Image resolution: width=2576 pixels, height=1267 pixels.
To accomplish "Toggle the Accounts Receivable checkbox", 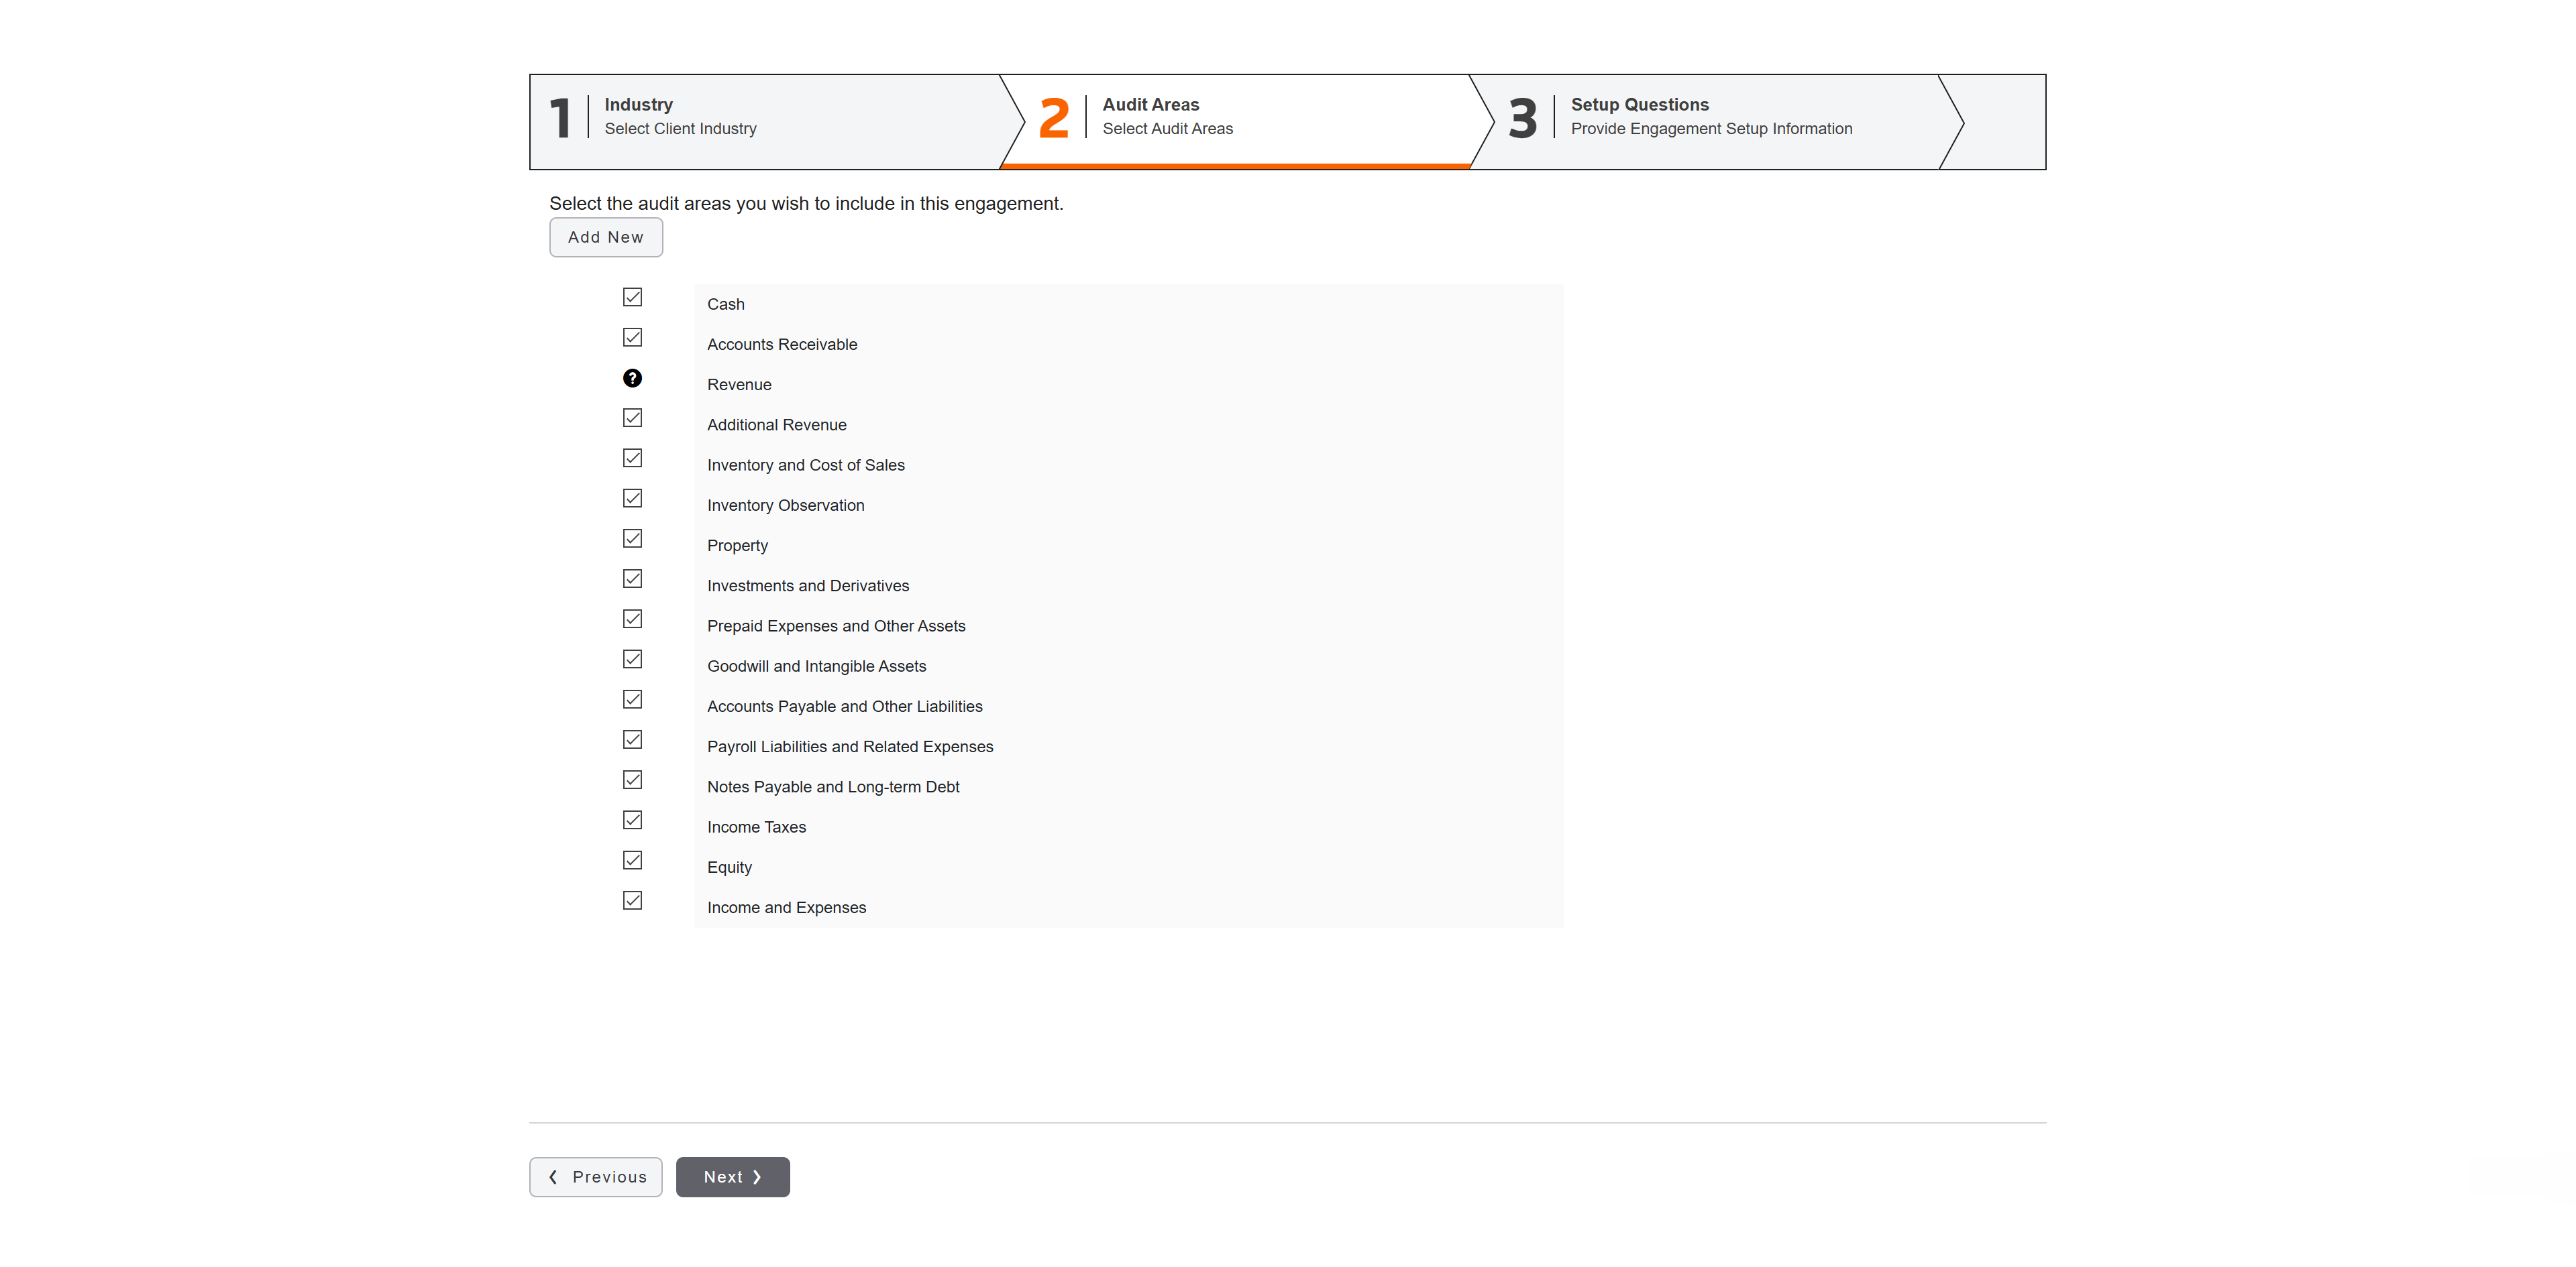I will tap(632, 338).
